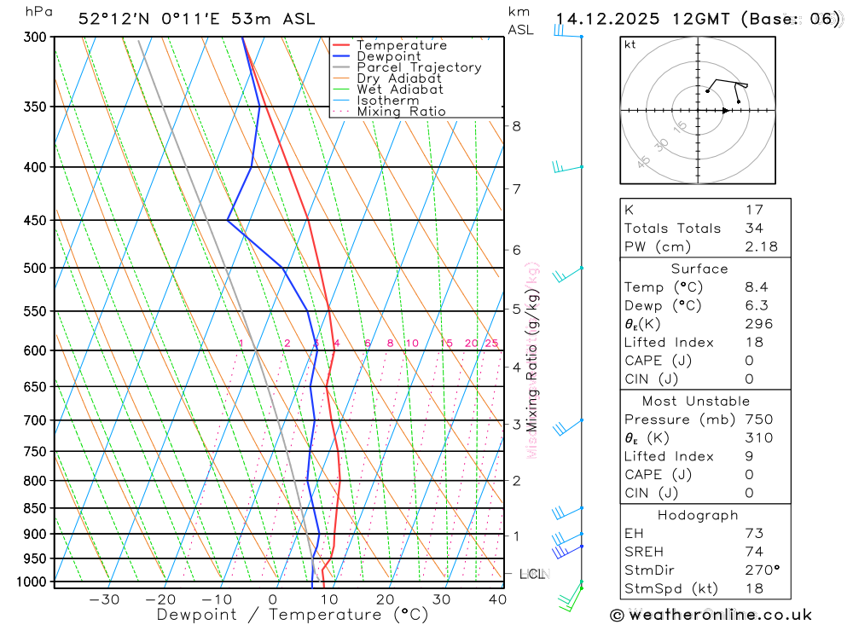Click the Most Unstable Lifted Index value '9'
Screen dimensions: 853x625
(750, 456)
